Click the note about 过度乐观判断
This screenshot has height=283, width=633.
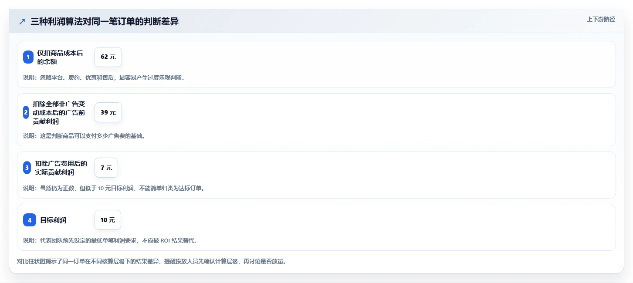tap(104, 77)
